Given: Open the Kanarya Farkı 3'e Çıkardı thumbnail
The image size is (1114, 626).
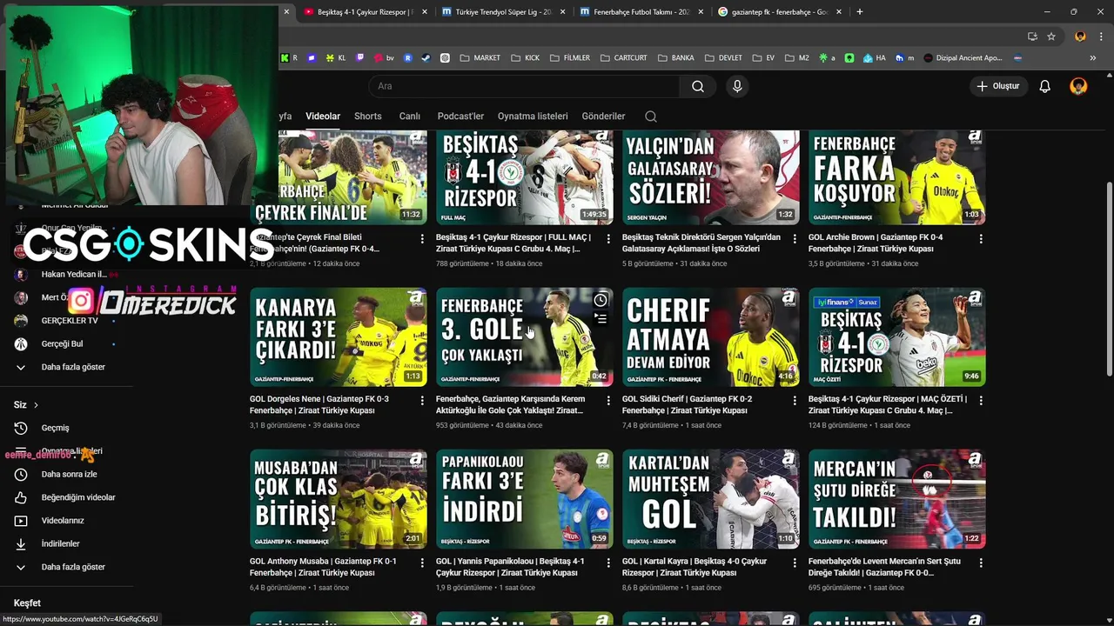Looking at the screenshot, I should click(339, 336).
